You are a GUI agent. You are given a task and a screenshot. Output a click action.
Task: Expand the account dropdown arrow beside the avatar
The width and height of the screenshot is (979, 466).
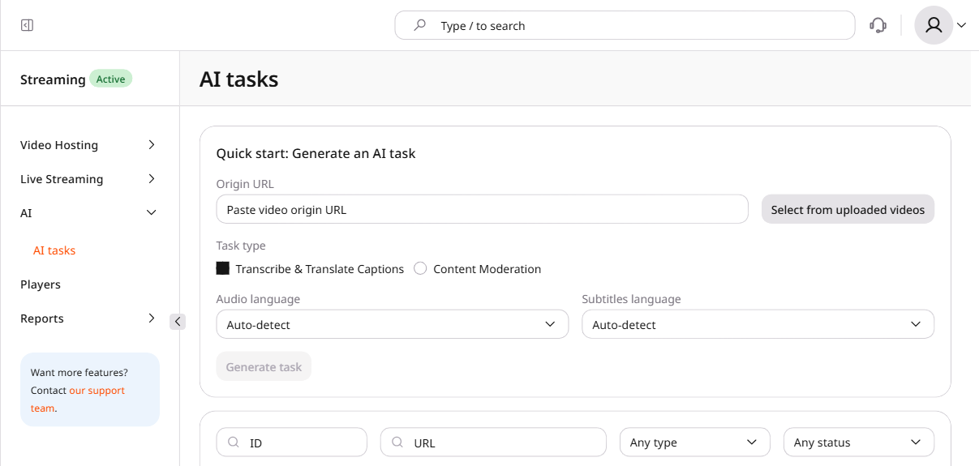tap(962, 25)
